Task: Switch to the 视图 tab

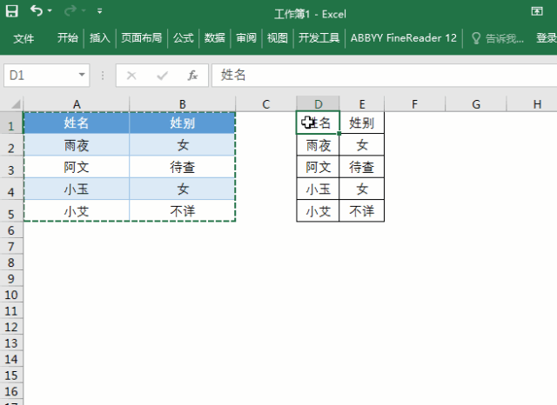Action: pos(278,37)
